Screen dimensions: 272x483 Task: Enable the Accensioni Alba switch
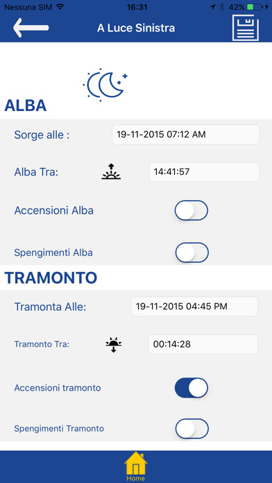click(192, 210)
